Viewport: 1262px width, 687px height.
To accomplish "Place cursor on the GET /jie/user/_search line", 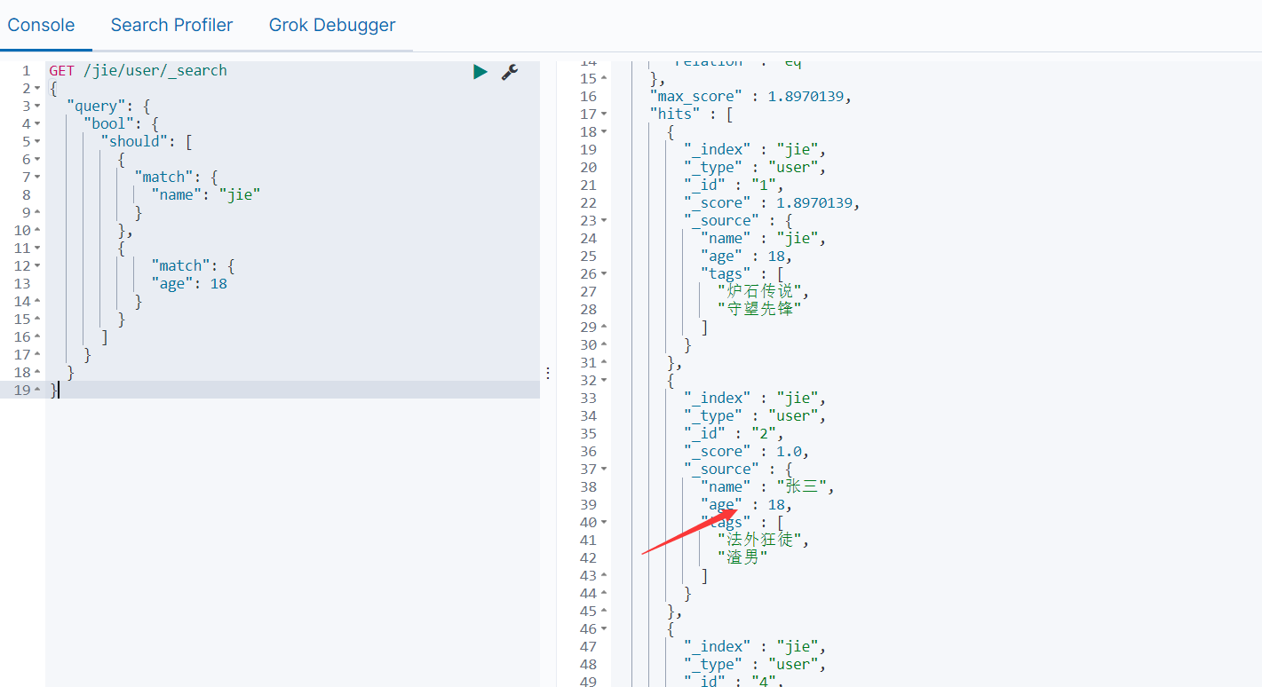I will (138, 70).
